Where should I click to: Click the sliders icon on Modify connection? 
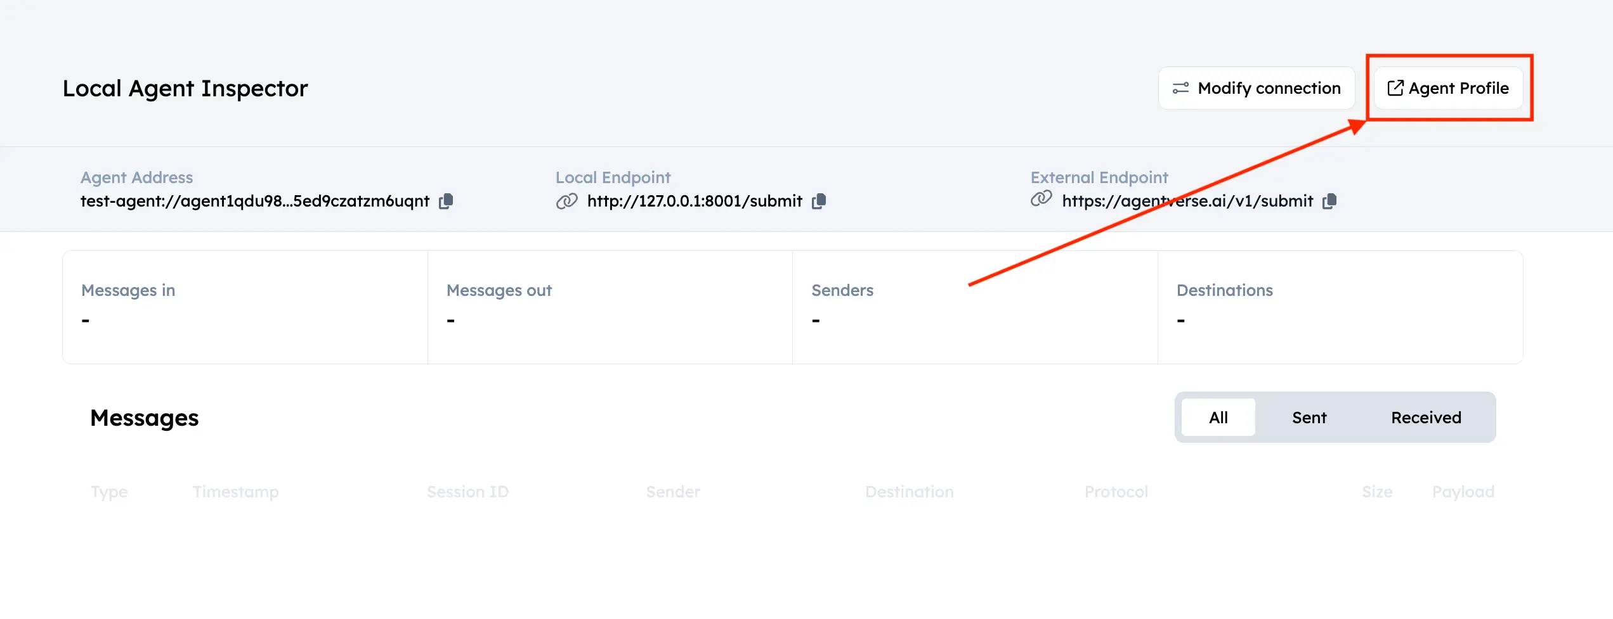tap(1180, 88)
